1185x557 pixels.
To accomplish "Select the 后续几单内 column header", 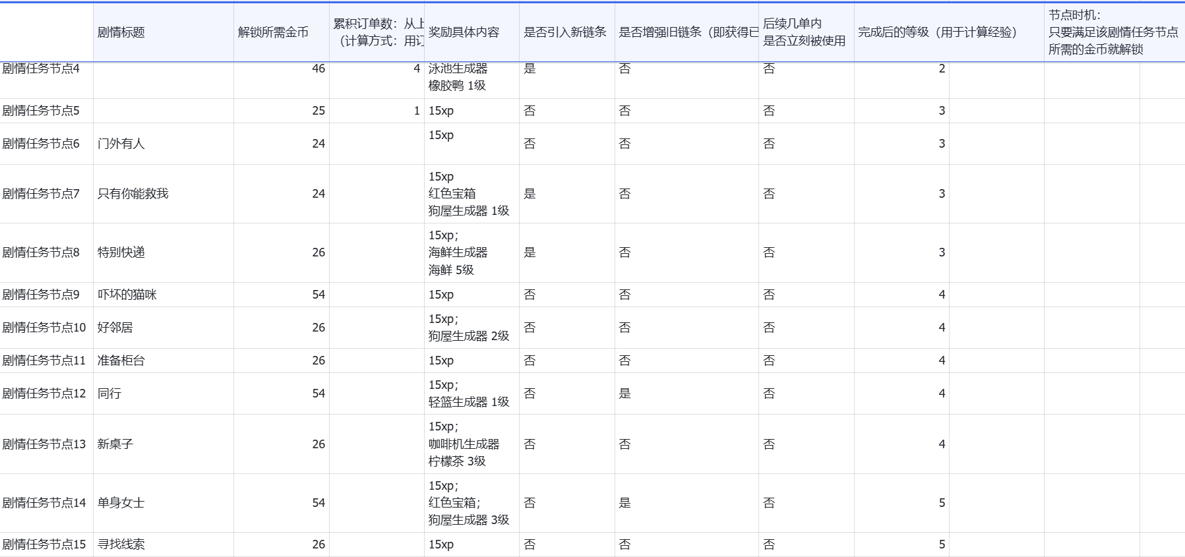I will click(806, 32).
